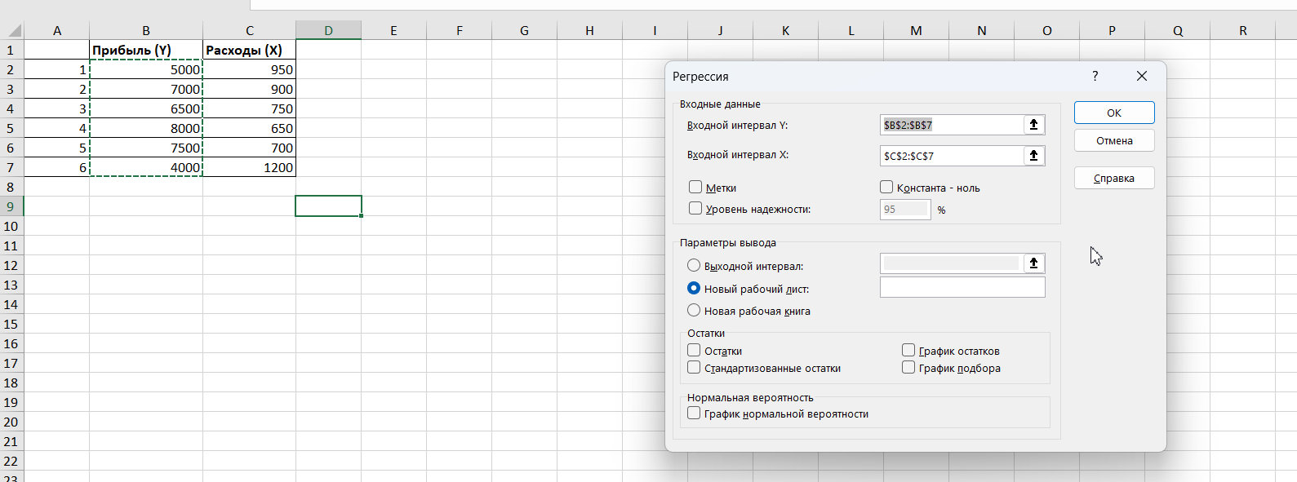The image size is (1297, 482).
Task: Open Справка help button
Action: point(1113,179)
